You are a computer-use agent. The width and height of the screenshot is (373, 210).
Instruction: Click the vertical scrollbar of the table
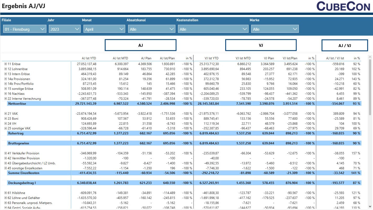pyautogui.click(x=370, y=87)
